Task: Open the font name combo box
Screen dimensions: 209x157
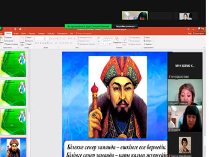Action: coord(39,39)
